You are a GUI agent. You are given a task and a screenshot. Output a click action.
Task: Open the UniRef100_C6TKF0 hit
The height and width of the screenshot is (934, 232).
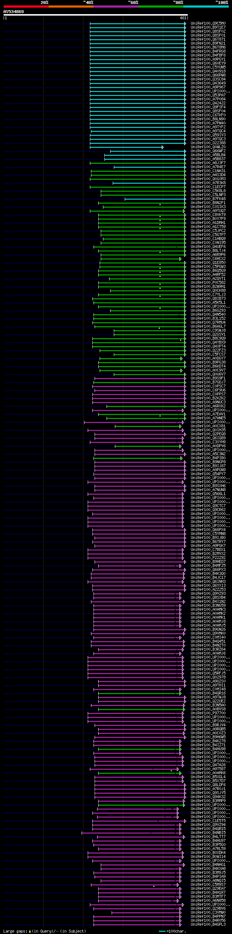tap(208, 115)
